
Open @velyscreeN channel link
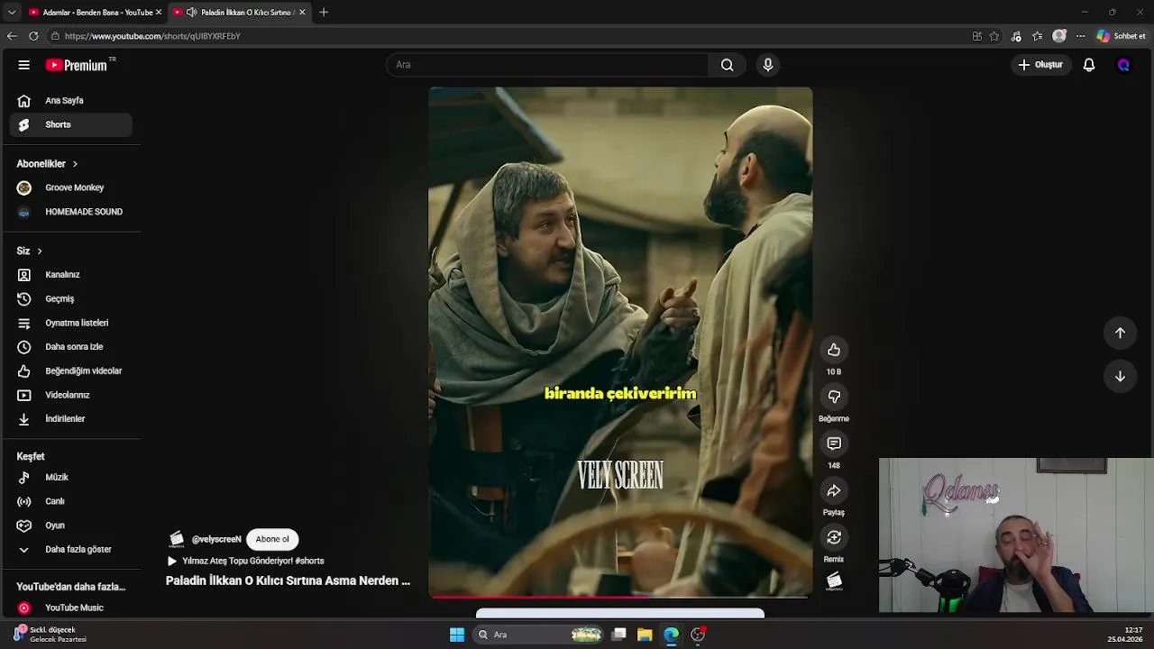point(216,539)
